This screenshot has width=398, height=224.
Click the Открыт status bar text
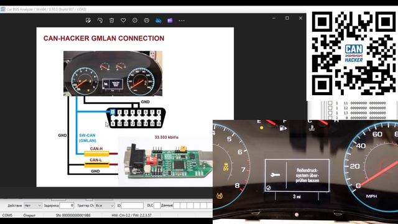coord(29,215)
